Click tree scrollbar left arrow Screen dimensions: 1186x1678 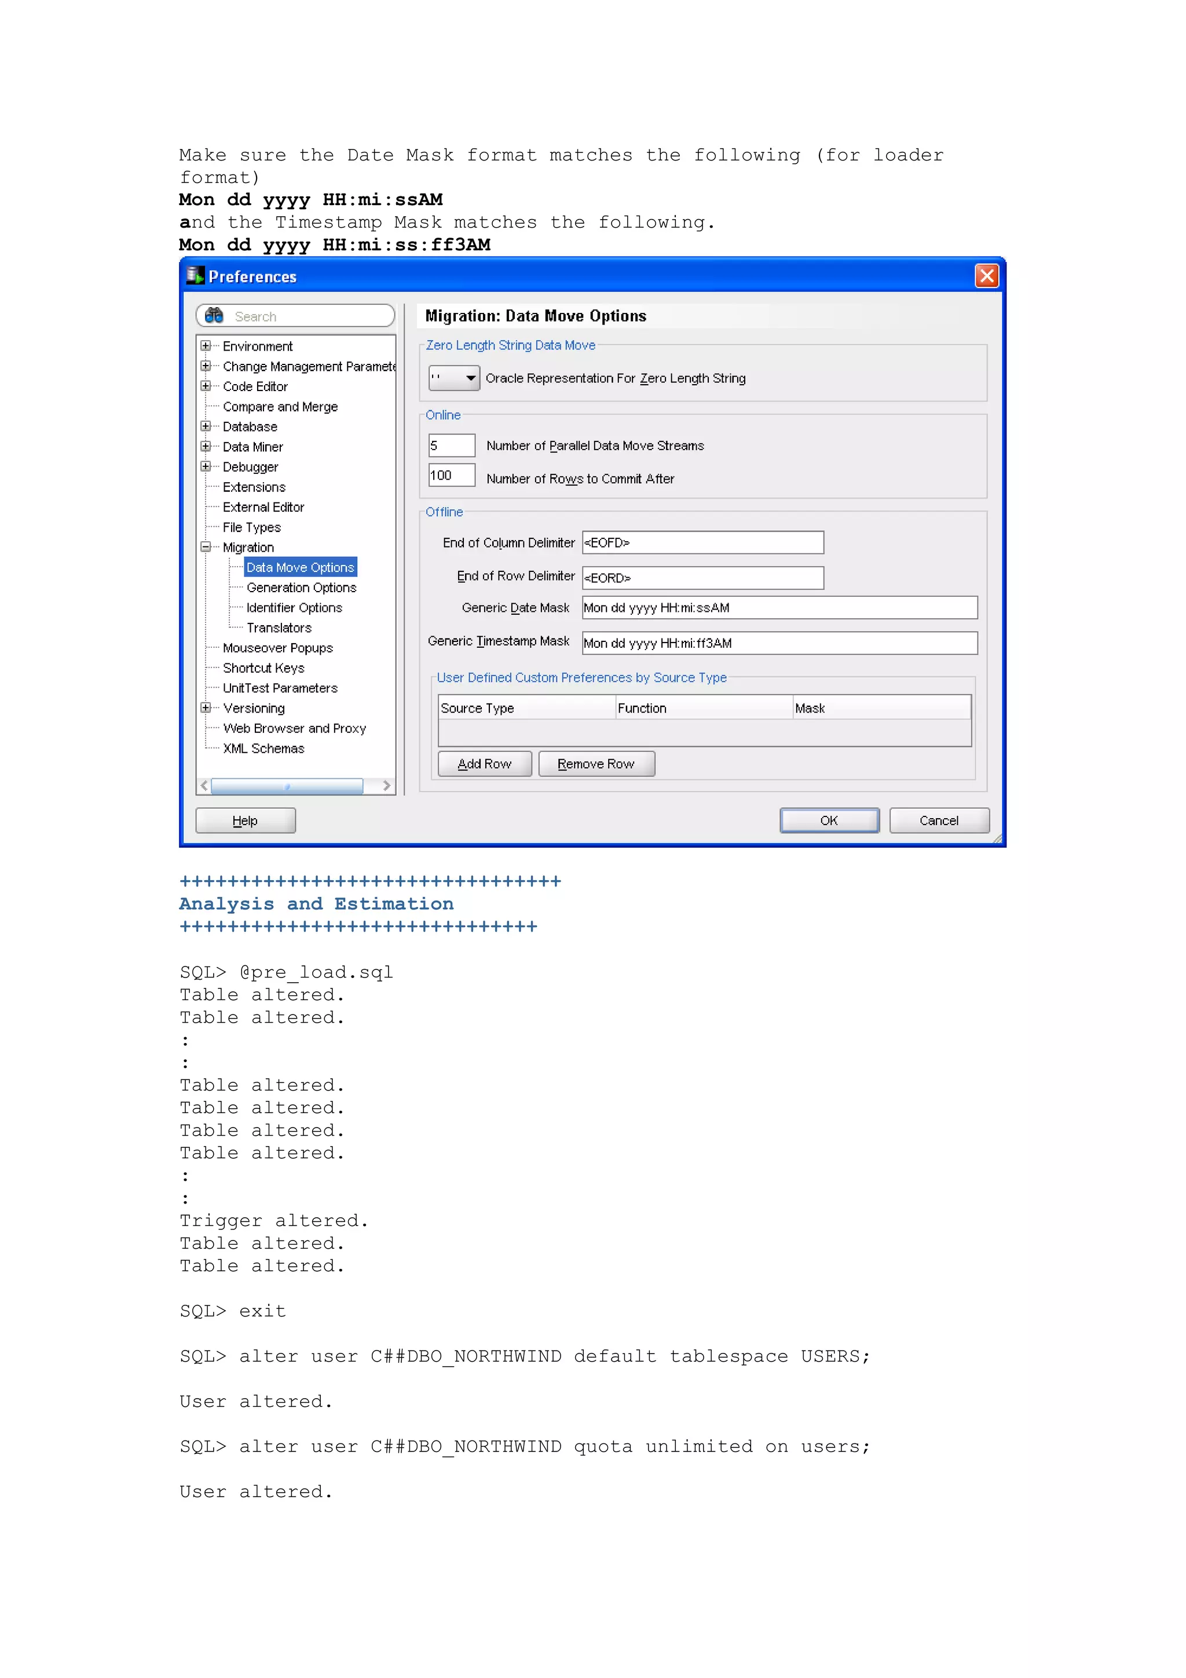tap(204, 786)
